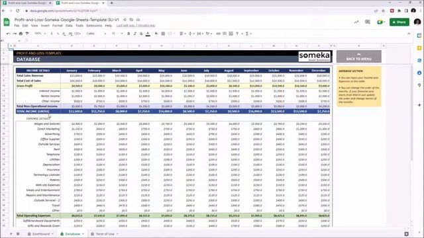
Task: Open the Calibri font dropdown
Action: point(96,34)
